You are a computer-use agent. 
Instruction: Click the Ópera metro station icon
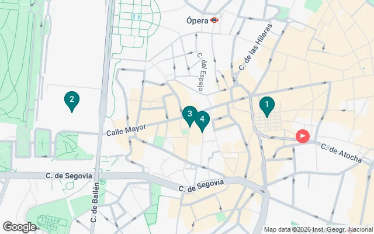(214, 20)
